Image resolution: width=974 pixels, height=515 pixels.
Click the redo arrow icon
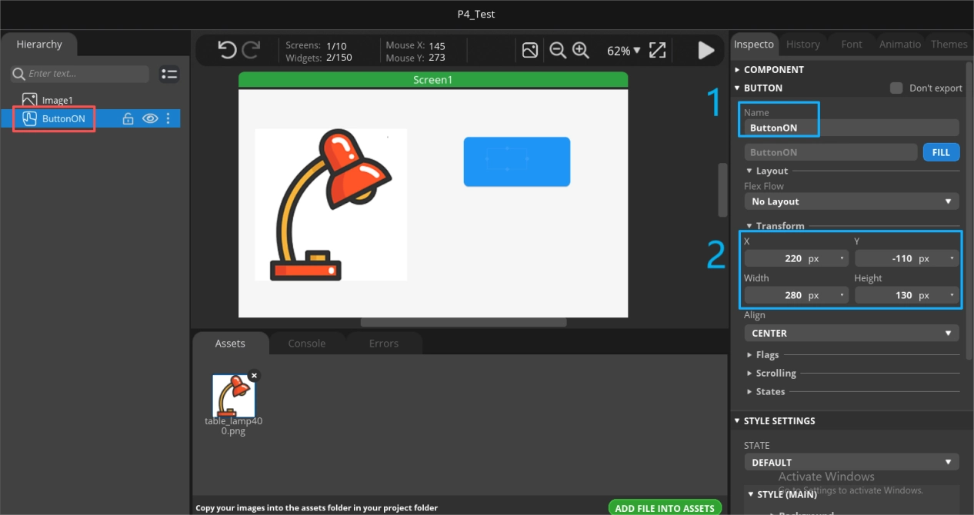[252, 51]
